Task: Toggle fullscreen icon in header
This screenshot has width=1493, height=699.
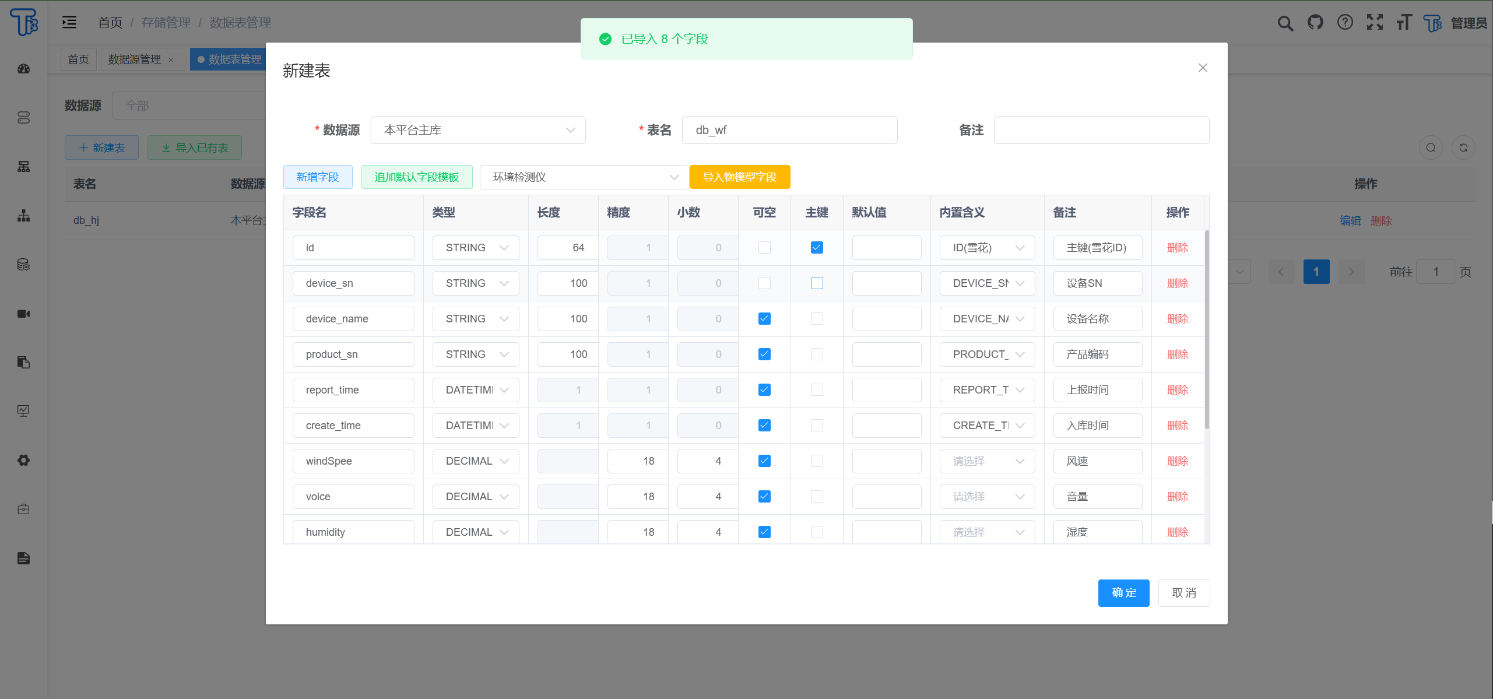Action: click(x=1375, y=22)
